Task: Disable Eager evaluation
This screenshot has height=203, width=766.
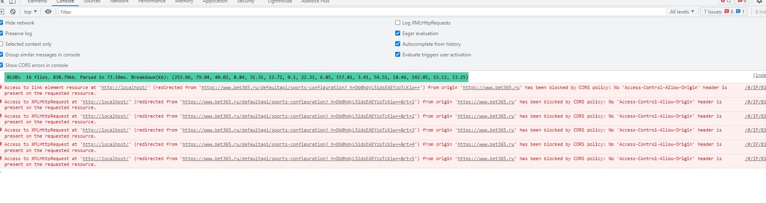Action: pyautogui.click(x=398, y=33)
